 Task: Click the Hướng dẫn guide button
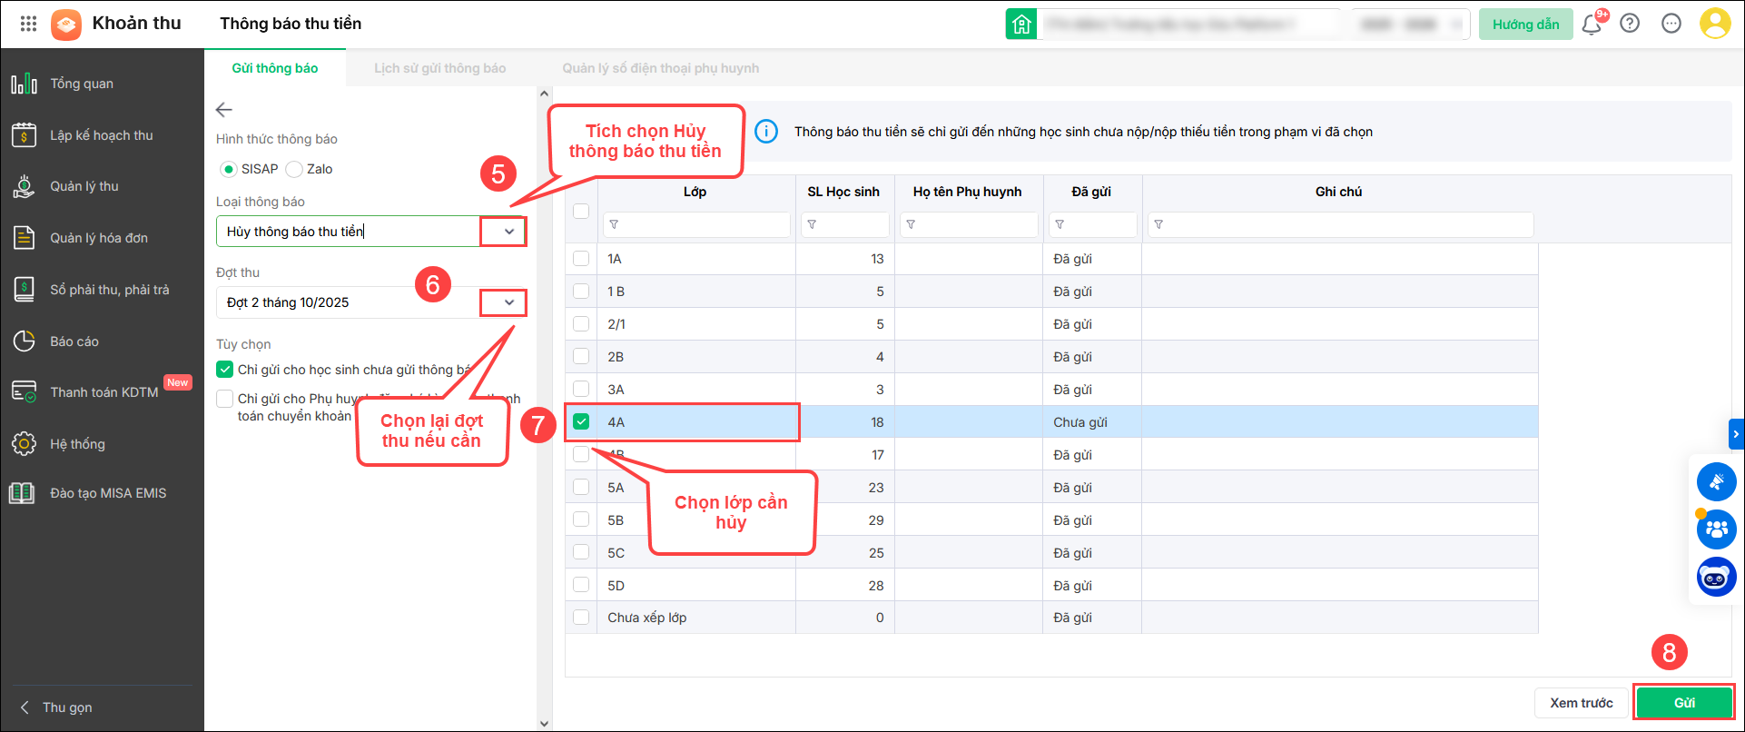point(1526,25)
